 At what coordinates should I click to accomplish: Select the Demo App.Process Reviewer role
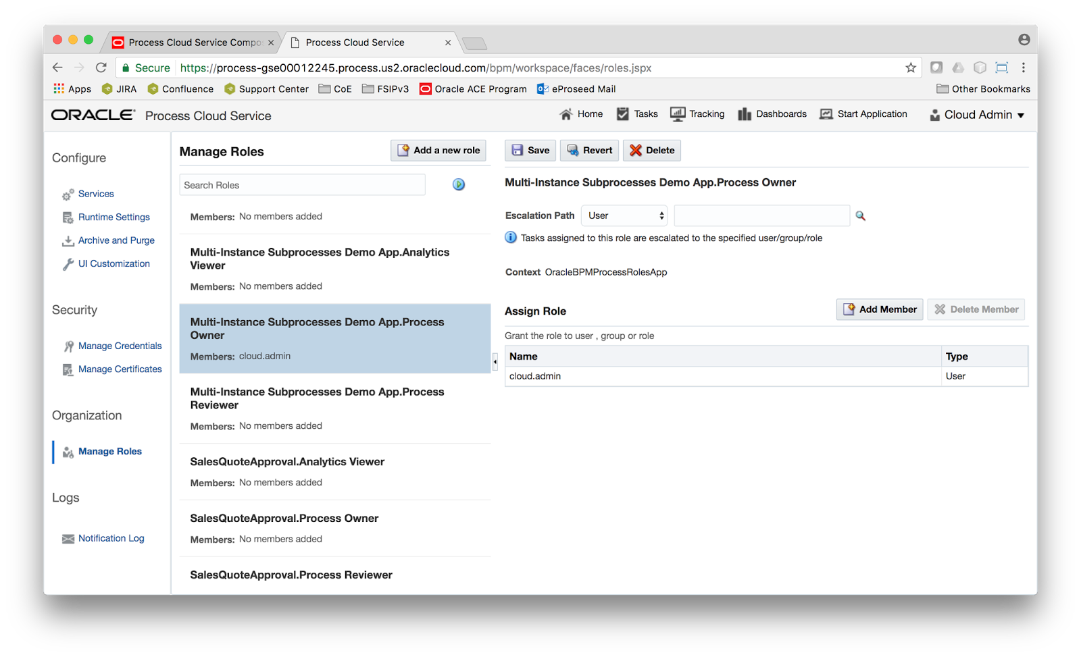click(335, 409)
